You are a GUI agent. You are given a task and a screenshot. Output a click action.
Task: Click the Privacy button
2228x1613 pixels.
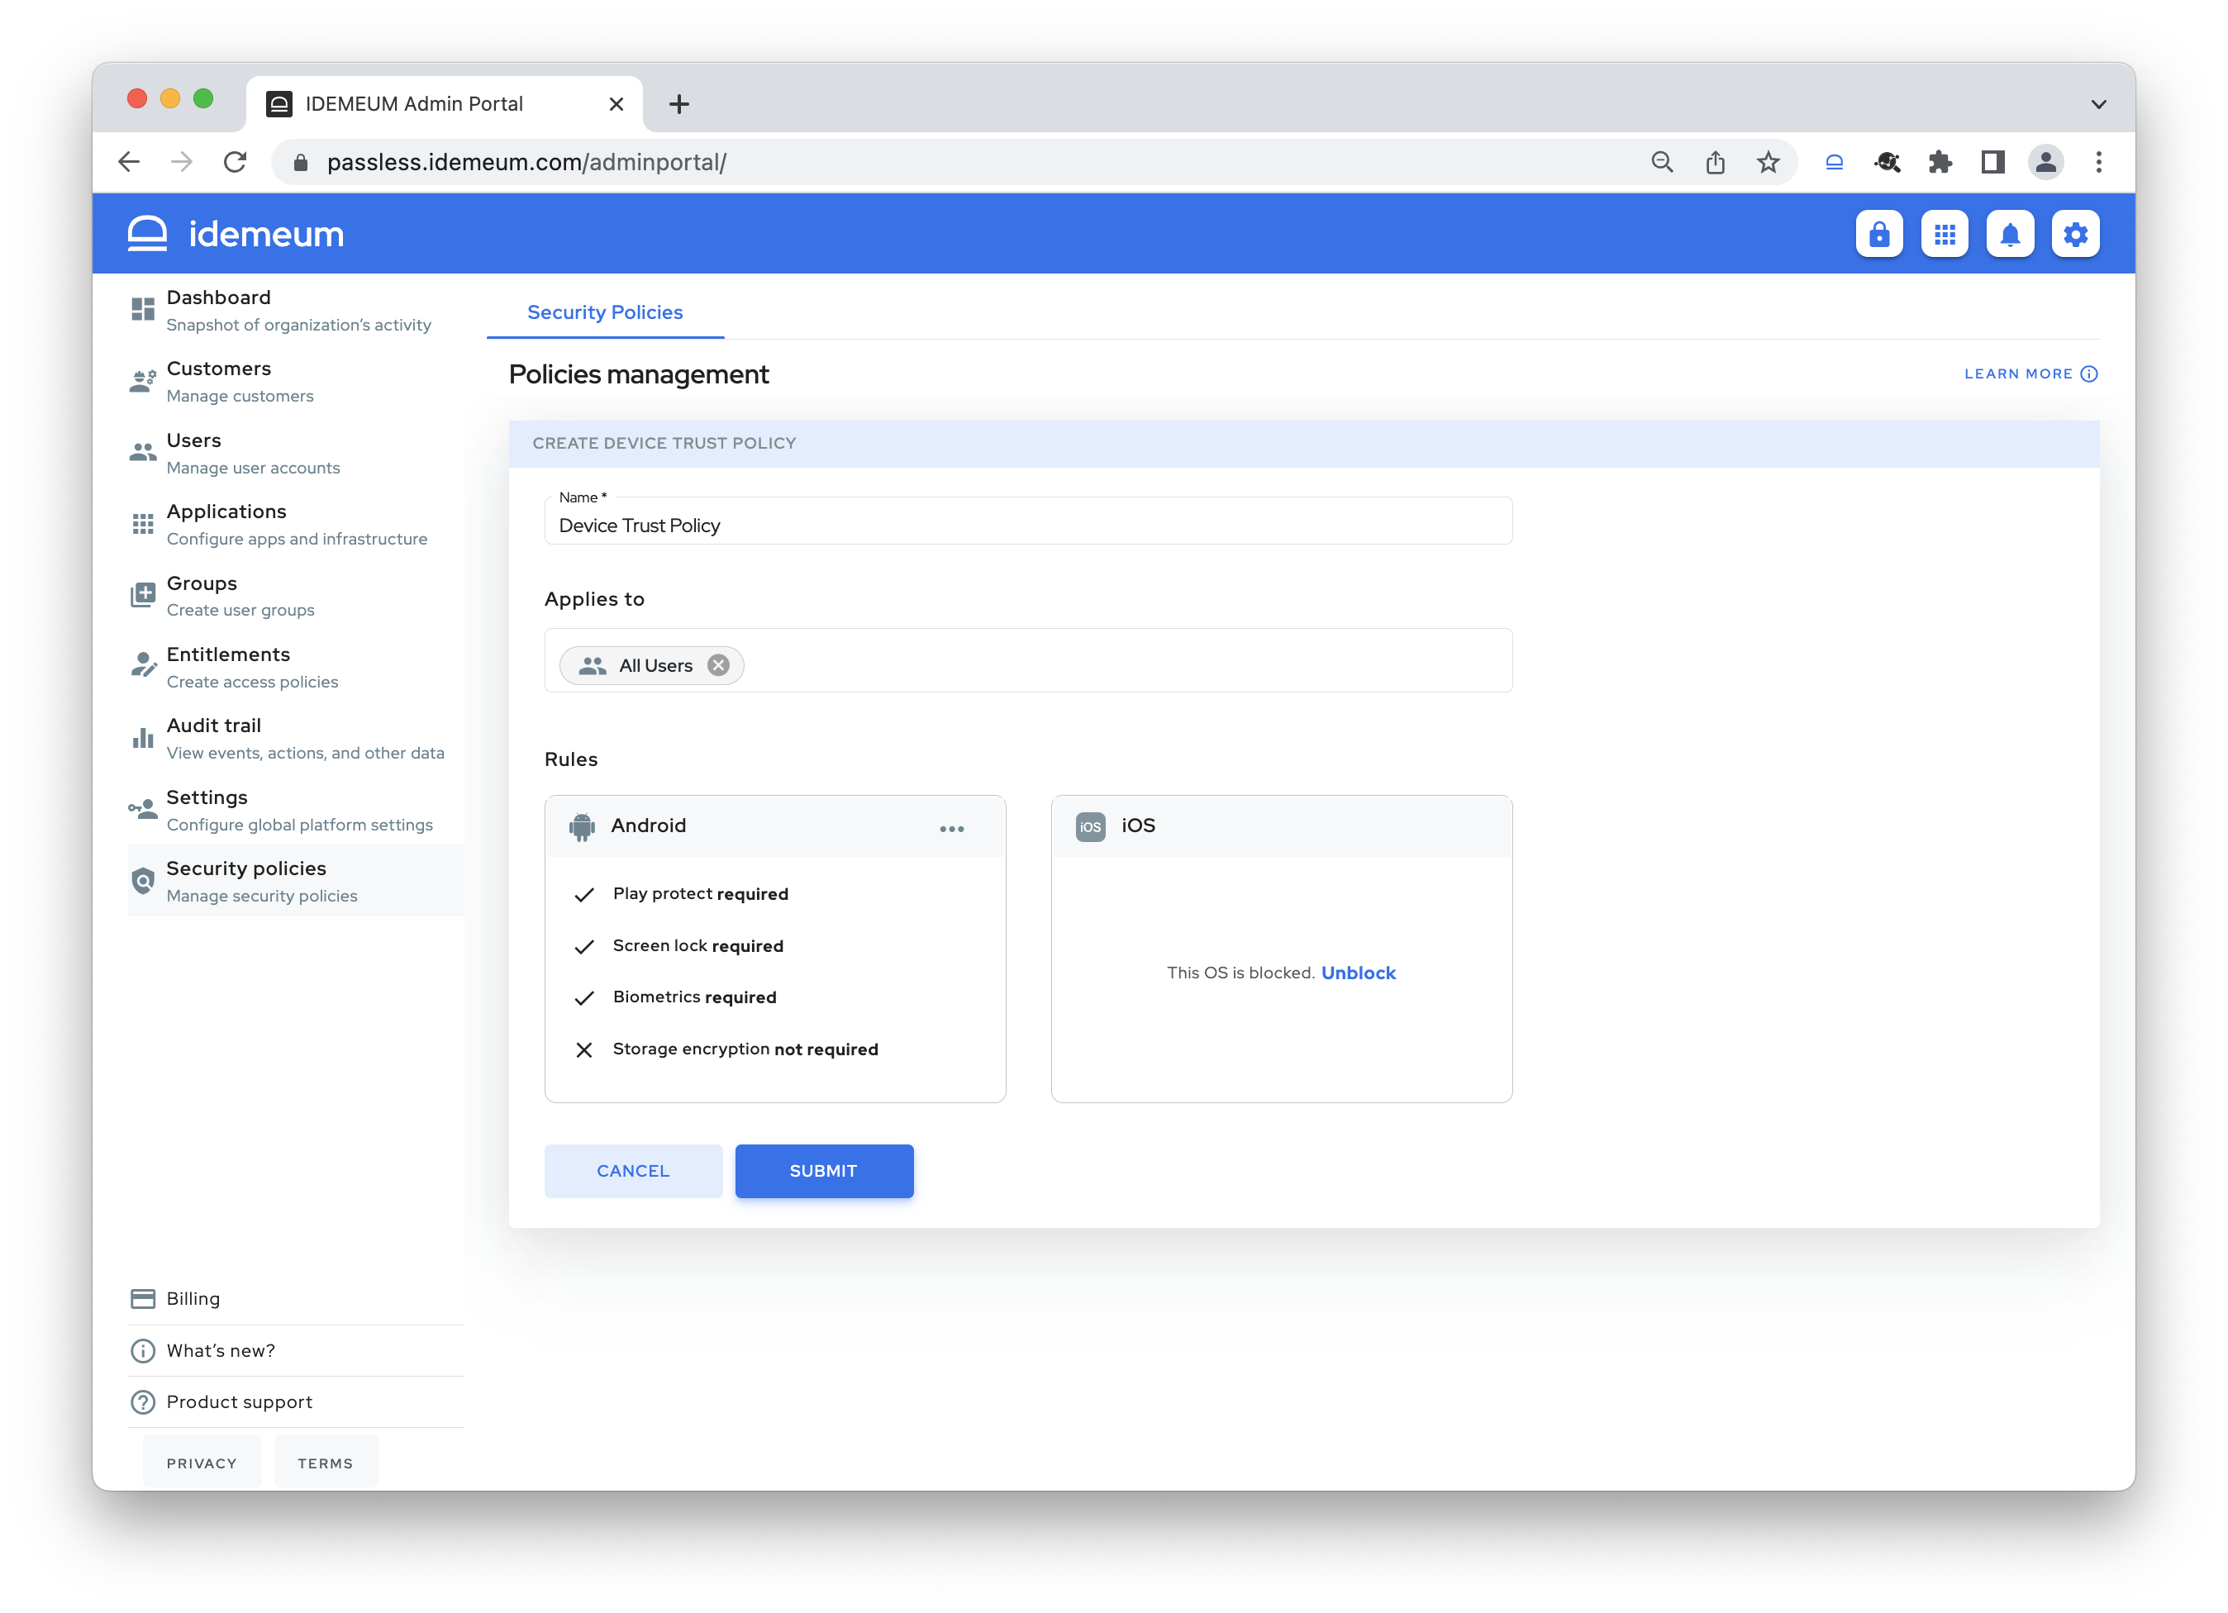point(202,1463)
